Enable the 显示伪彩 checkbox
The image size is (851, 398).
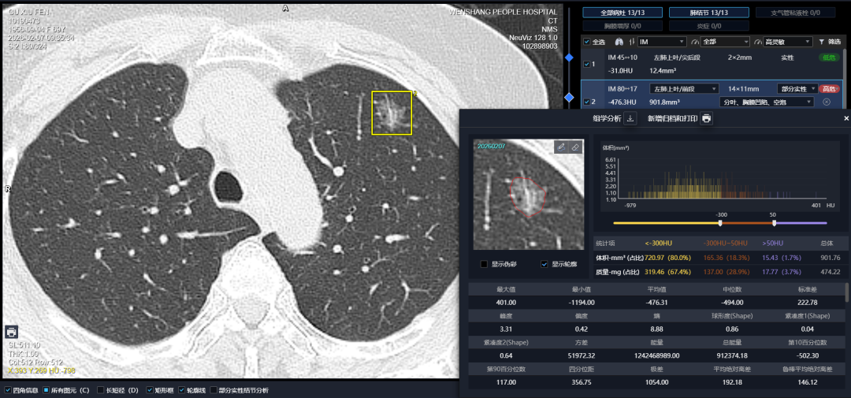click(x=484, y=264)
